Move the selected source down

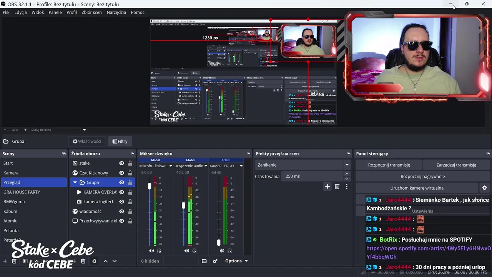point(114,261)
